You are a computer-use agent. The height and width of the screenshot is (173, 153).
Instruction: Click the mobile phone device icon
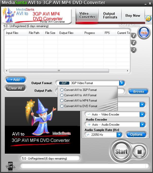10,166
